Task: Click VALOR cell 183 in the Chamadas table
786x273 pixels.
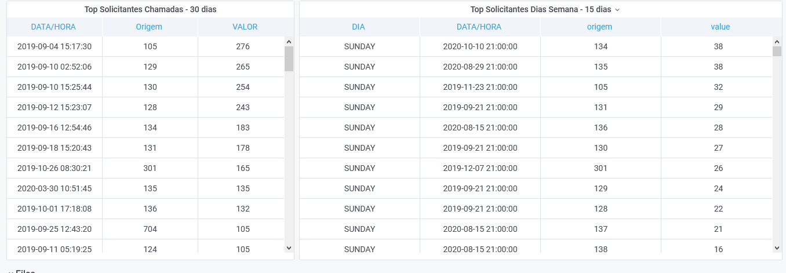Action: [243, 128]
